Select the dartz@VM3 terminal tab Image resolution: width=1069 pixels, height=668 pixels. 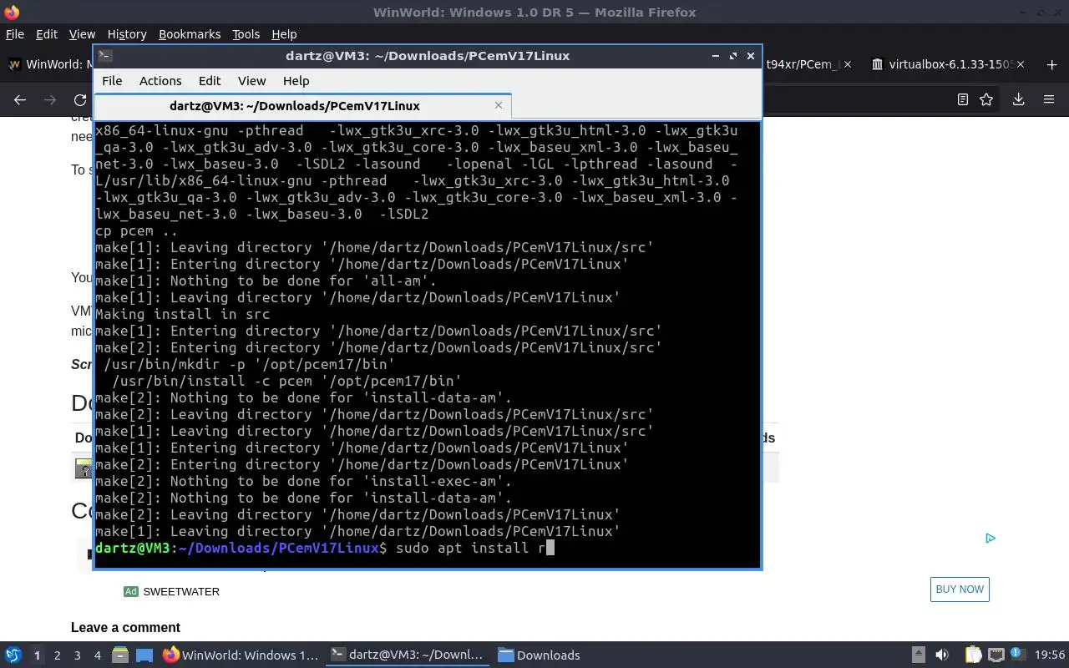tap(302, 105)
